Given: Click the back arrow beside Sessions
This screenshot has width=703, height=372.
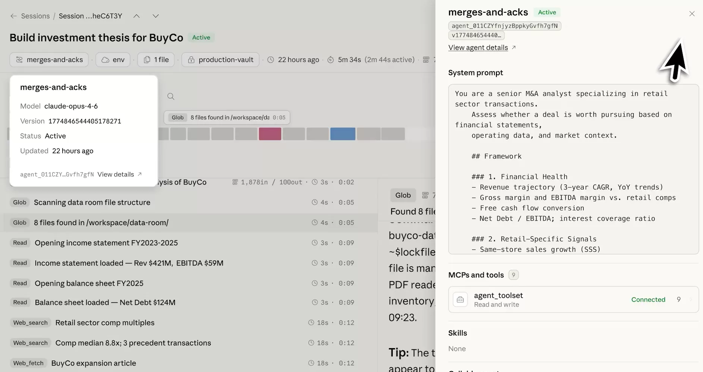Looking at the screenshot, I should pyautogui.click(x=13, y=16).
